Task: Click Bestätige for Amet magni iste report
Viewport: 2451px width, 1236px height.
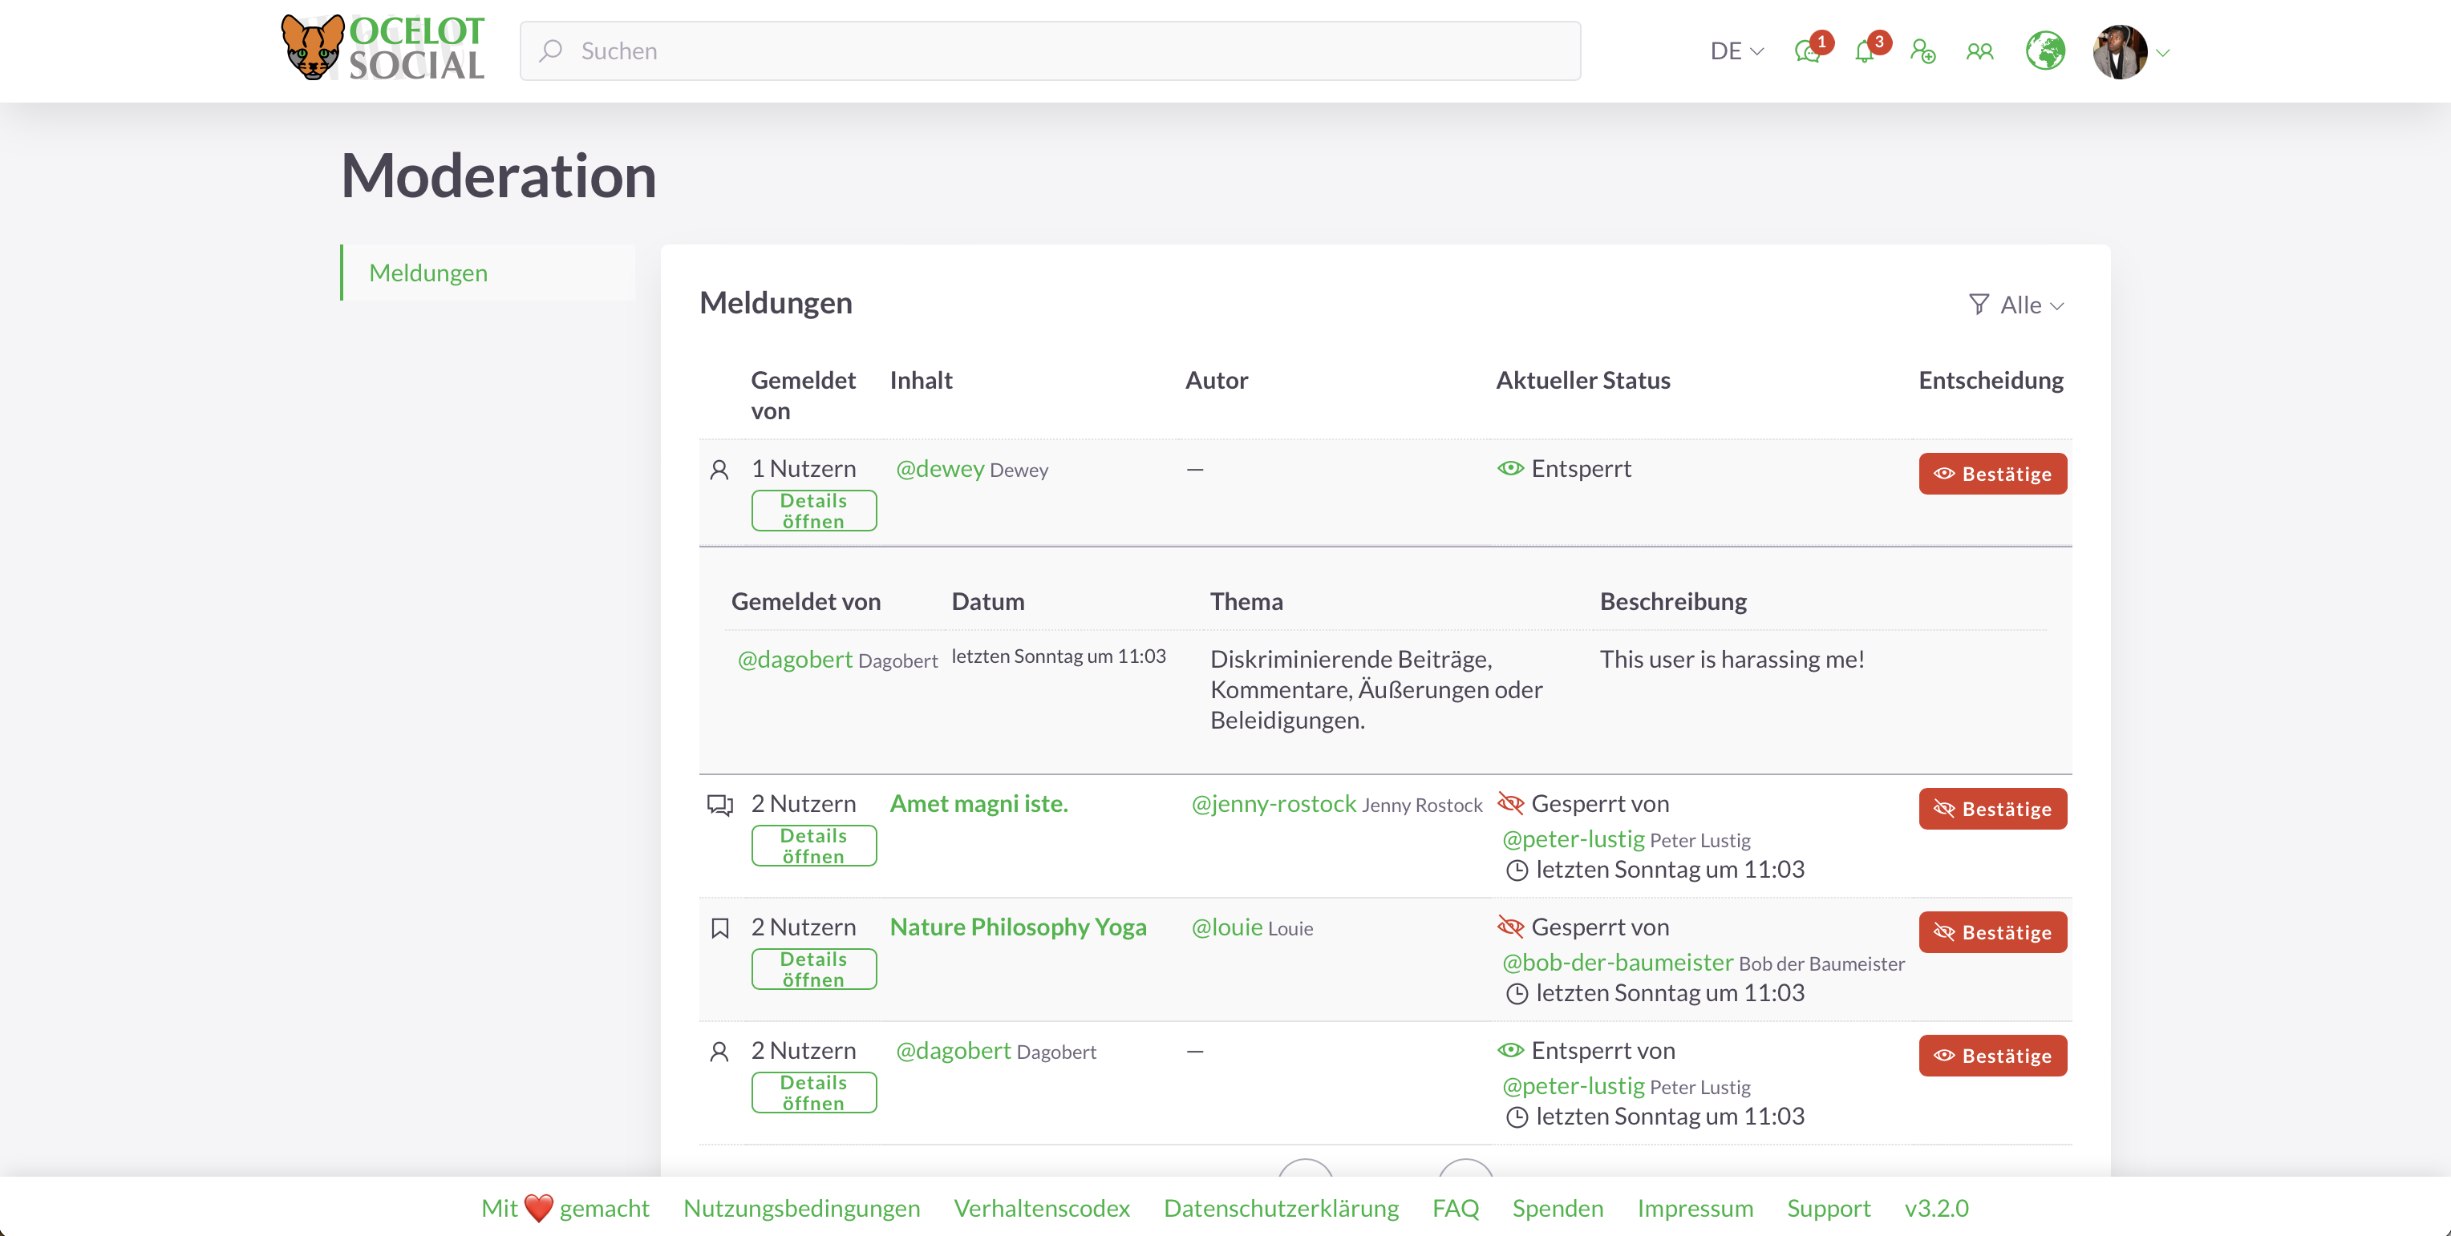Action: pos(1992,809)
